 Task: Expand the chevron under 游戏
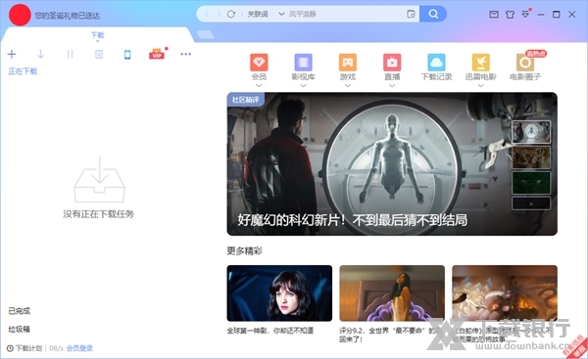(348, 85)
